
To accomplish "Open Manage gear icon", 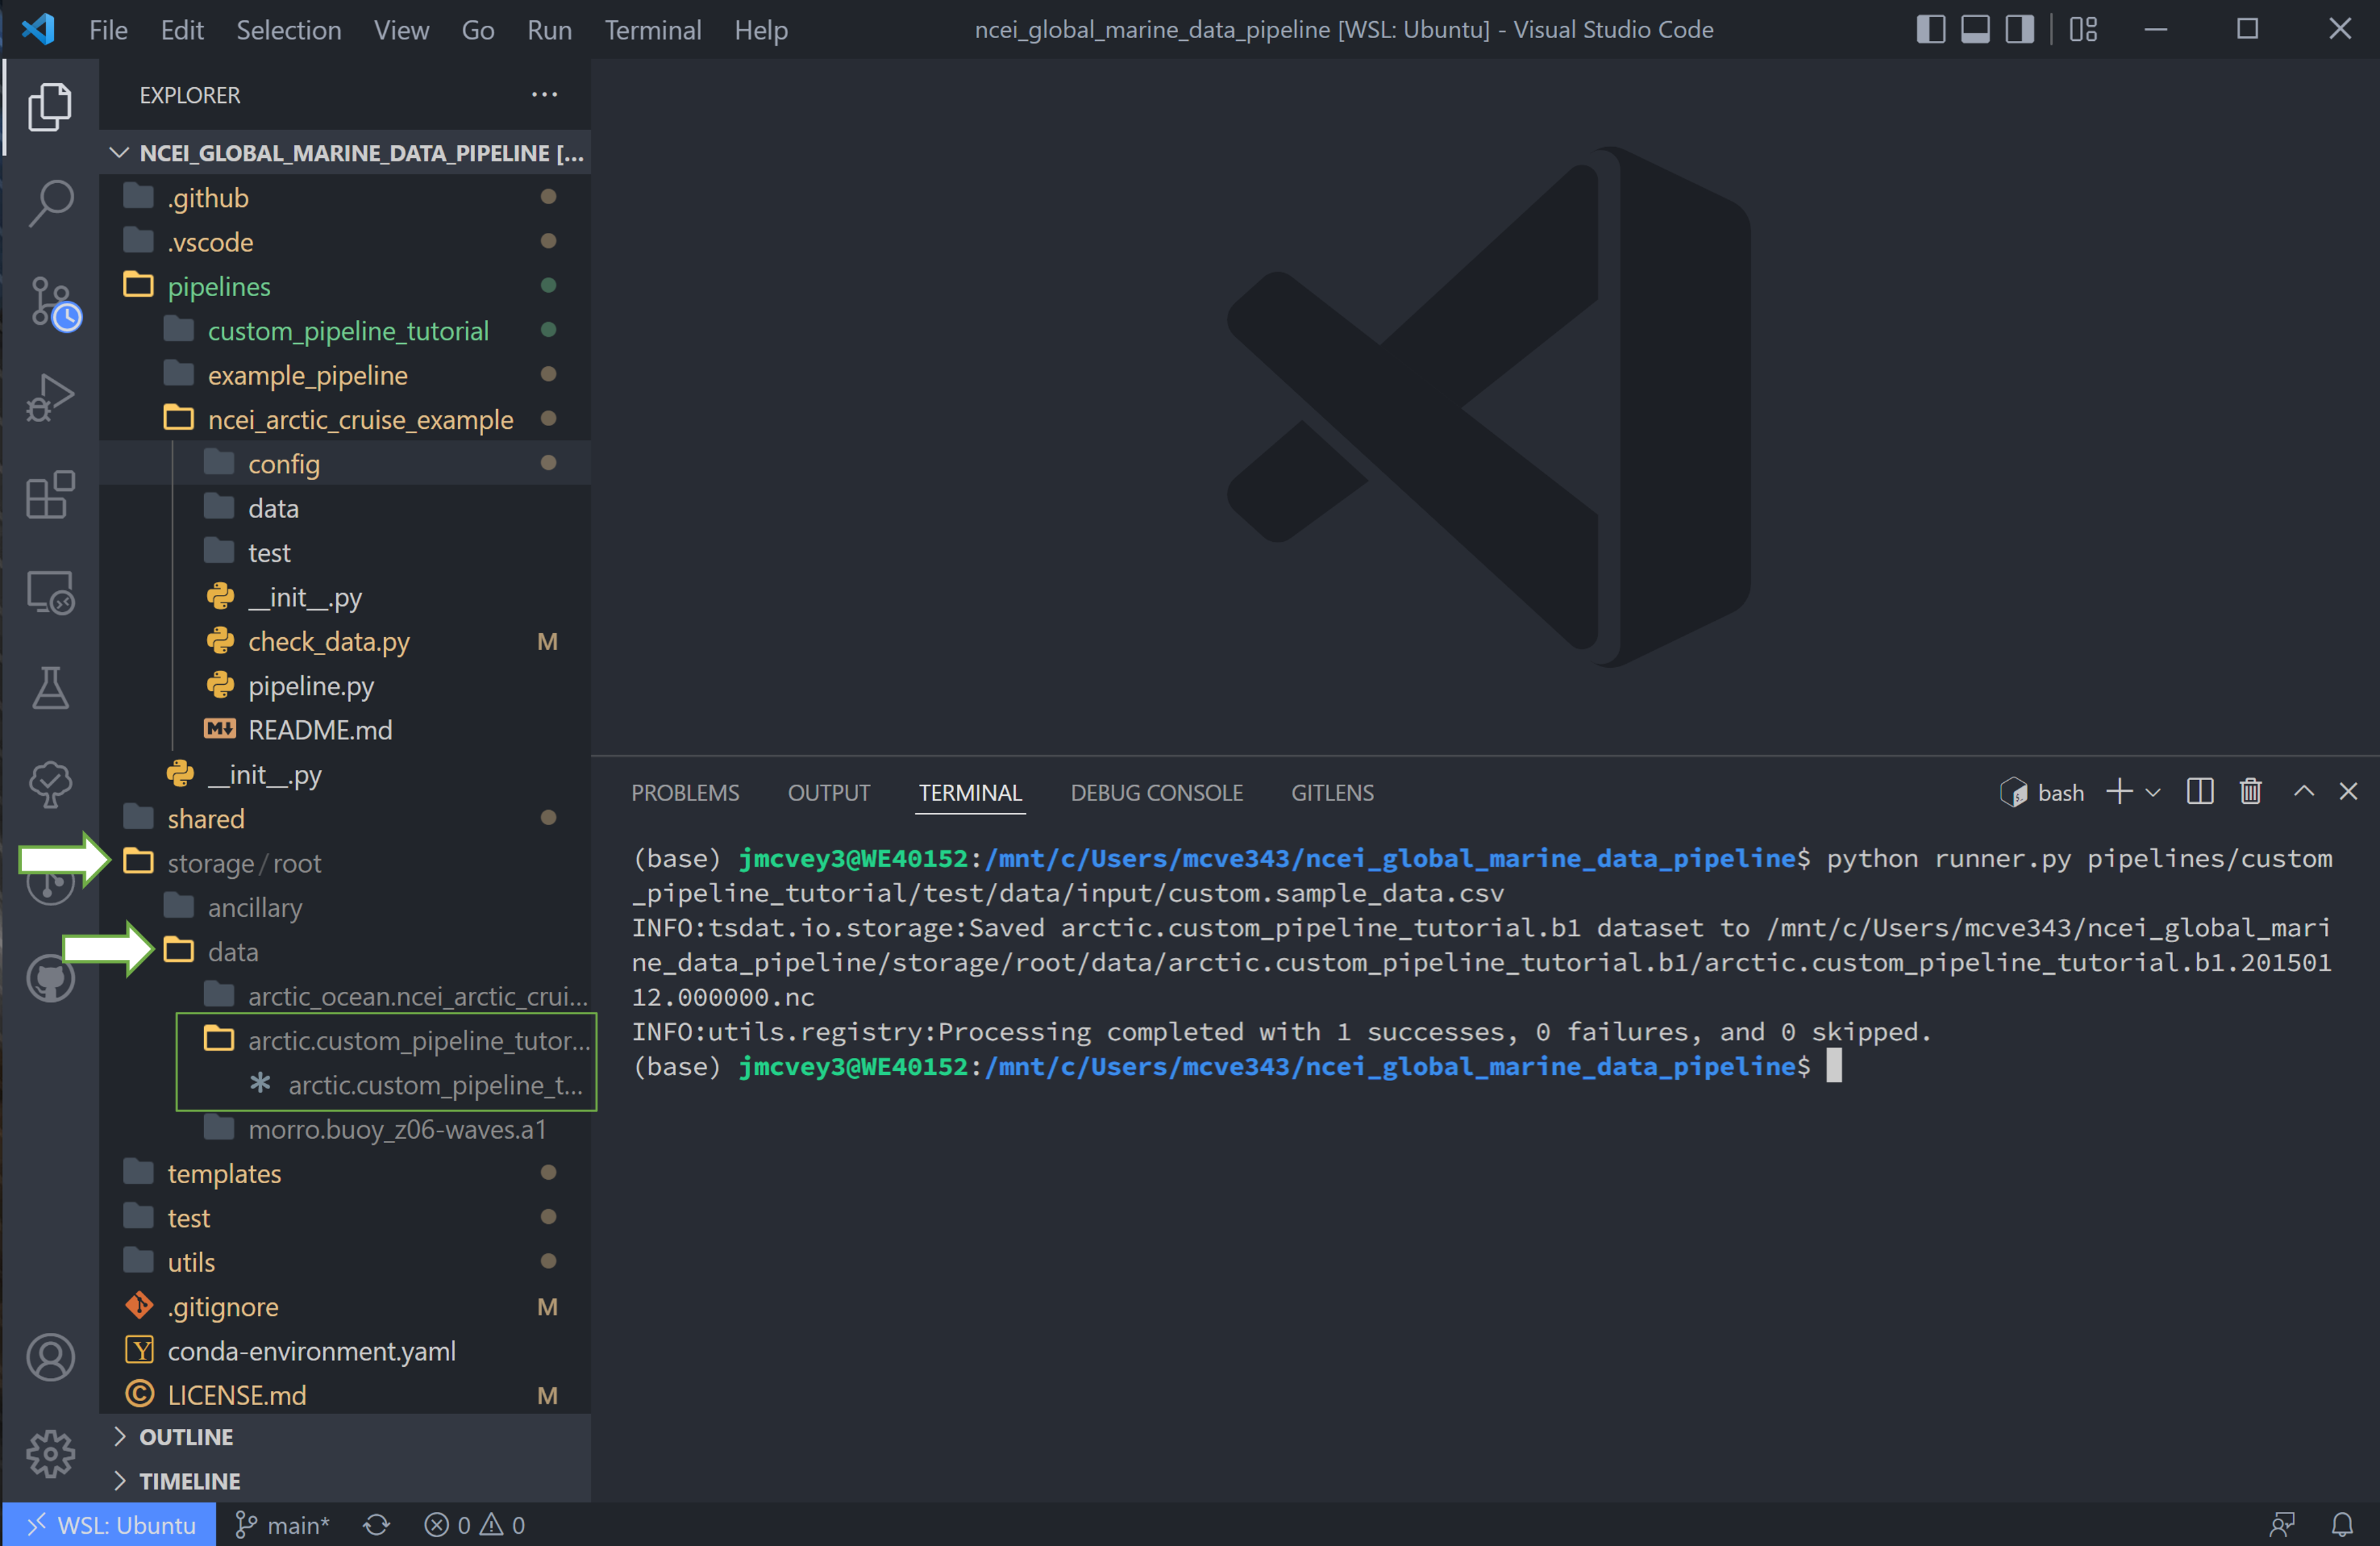I will click(x=50, y=1454).
